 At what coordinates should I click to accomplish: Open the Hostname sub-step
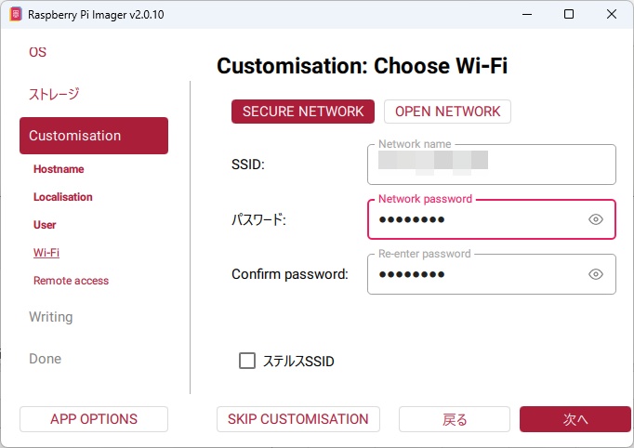[59, 169]
